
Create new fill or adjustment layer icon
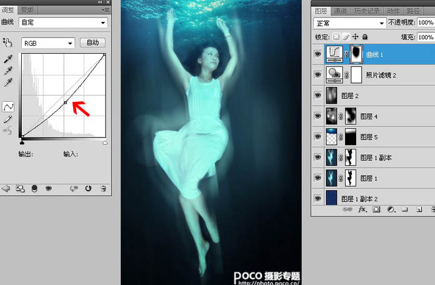point(391,209)
